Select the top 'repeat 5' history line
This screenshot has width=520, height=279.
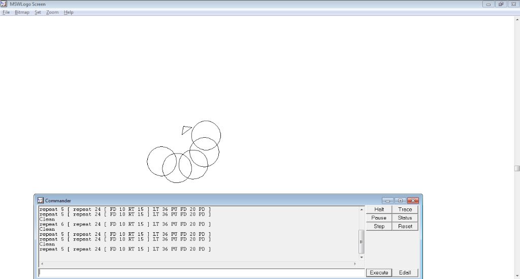125,209
